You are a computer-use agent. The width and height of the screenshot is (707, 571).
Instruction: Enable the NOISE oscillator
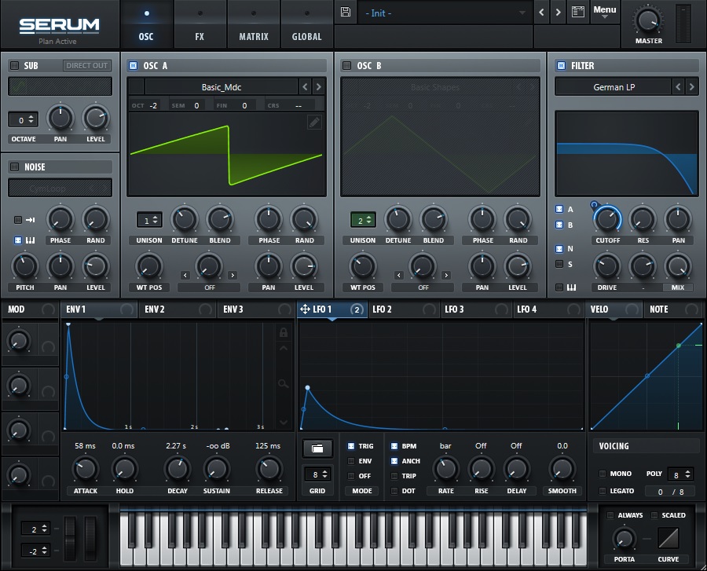pos(14,167)
